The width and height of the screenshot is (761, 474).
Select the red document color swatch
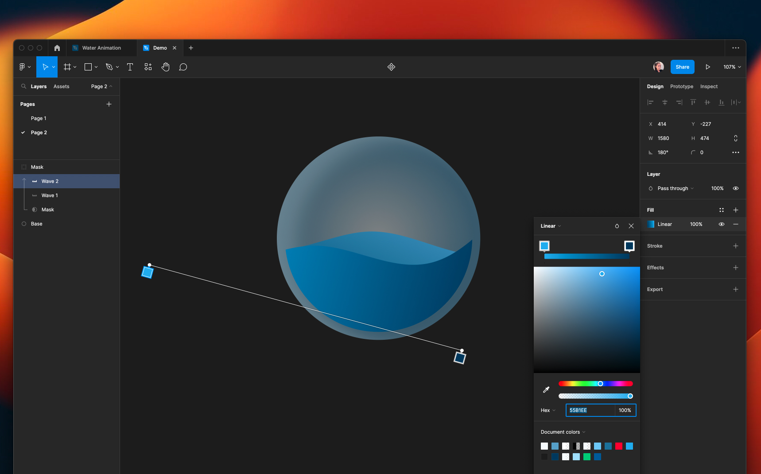point(619,446)
